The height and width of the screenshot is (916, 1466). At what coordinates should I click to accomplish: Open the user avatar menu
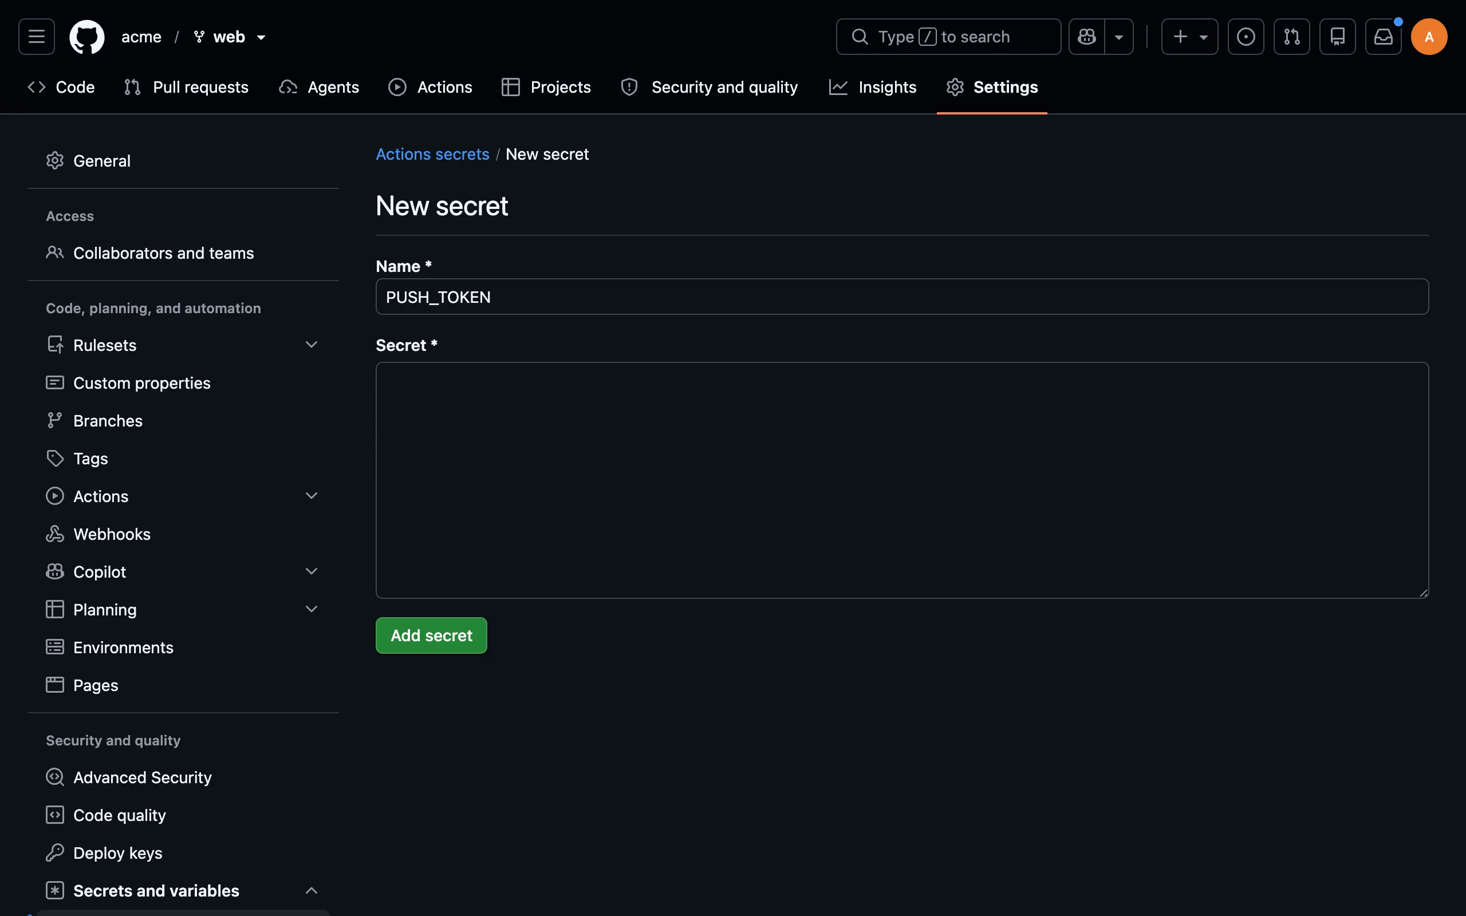click(1429, 37)
